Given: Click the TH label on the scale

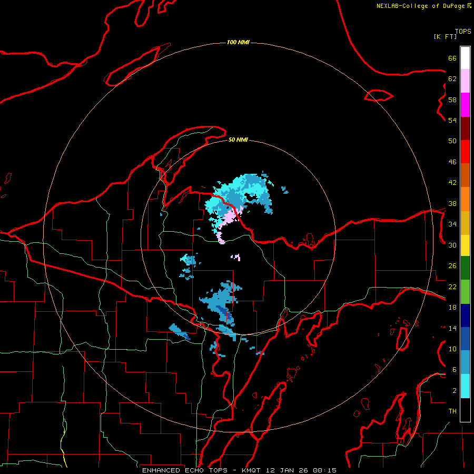Looking at the screenshot, I should coord(452,411).
